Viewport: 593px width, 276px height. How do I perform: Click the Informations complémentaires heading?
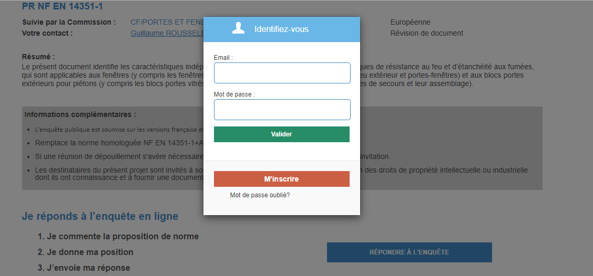coord(80,114)
